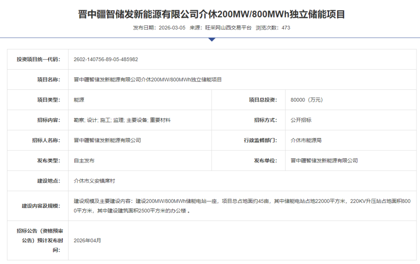Click the publishing unit value in 发布单位 row
This screenshot has height=264, width=420.
click(x=324, y=161)
